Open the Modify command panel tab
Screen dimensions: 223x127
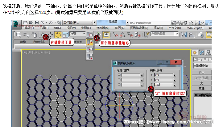point(202,53)
